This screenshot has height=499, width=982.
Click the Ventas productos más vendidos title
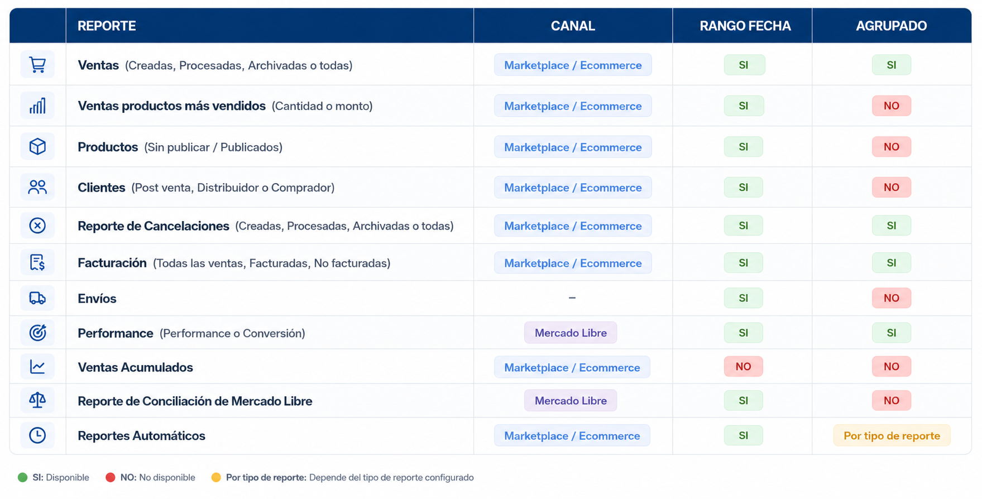coord(171,106)
